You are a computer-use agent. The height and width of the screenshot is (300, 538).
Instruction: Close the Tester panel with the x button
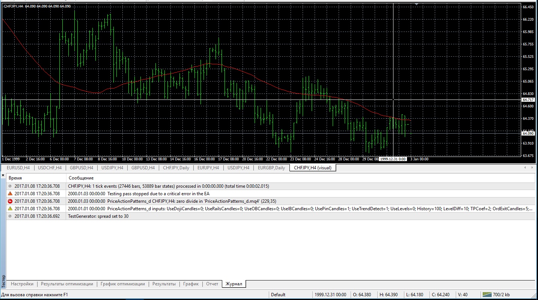tap(3, 175)
